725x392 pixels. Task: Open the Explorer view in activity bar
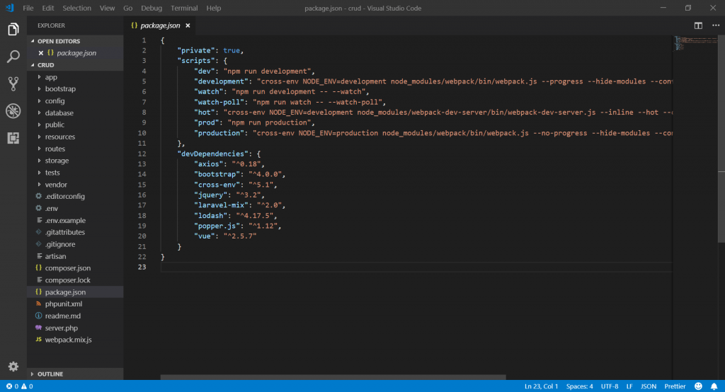coord(13,30)
